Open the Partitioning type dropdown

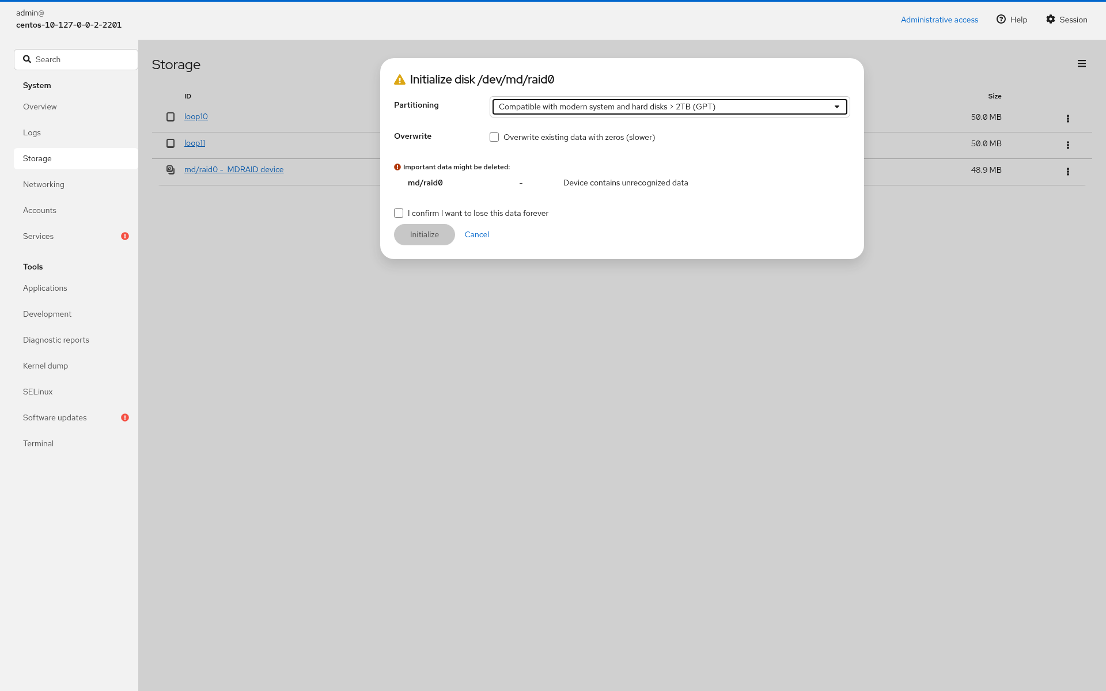[670, 107]
